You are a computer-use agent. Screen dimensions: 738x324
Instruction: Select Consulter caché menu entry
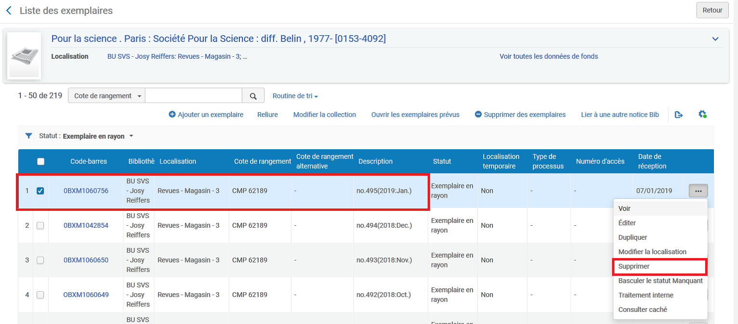(660, 310)
